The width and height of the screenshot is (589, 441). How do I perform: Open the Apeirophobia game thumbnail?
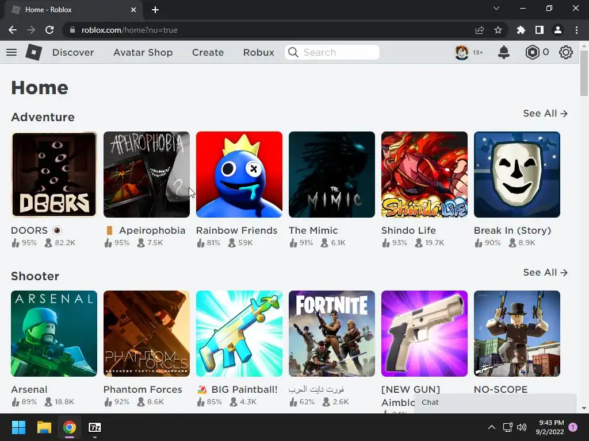[147, 175]
